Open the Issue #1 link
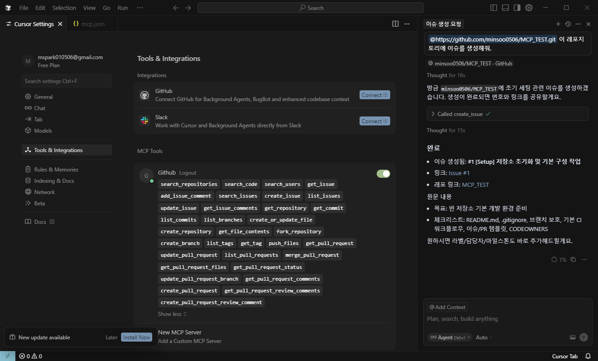 click(459, 173)
